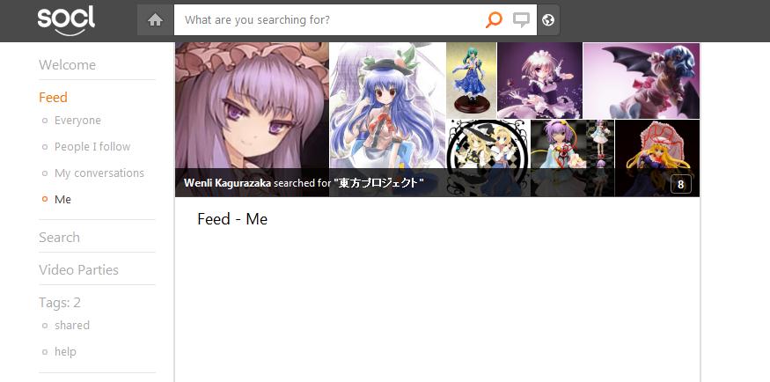Open the shared tag
This screenshot has height=382, width=770.
click(72, 325)
